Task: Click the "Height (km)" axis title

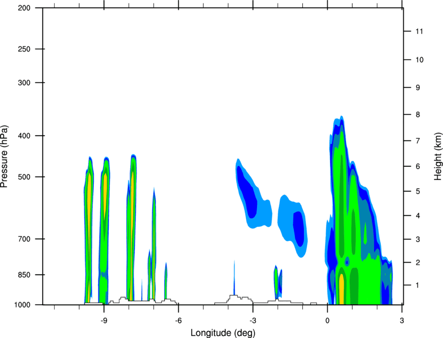Action: tap(438, 156)
